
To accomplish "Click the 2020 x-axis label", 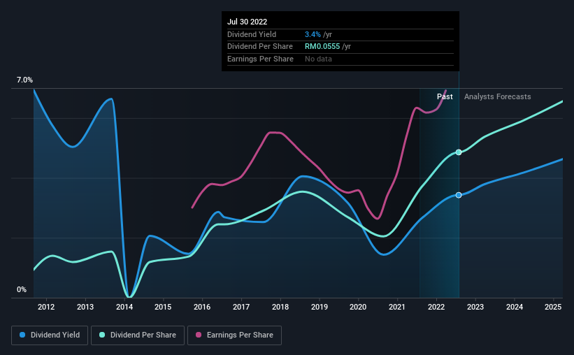I will pos(358,307).
